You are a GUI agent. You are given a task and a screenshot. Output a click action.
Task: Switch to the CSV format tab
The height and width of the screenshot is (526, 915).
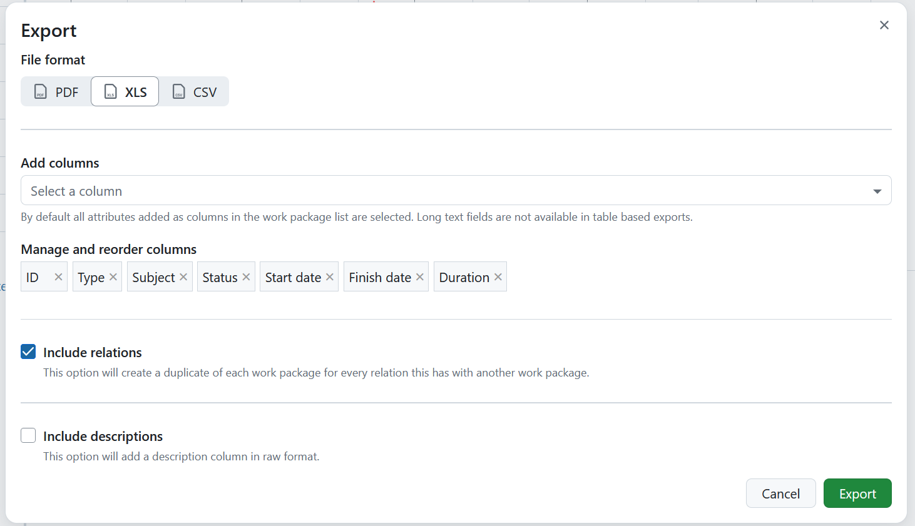point(194,91)
